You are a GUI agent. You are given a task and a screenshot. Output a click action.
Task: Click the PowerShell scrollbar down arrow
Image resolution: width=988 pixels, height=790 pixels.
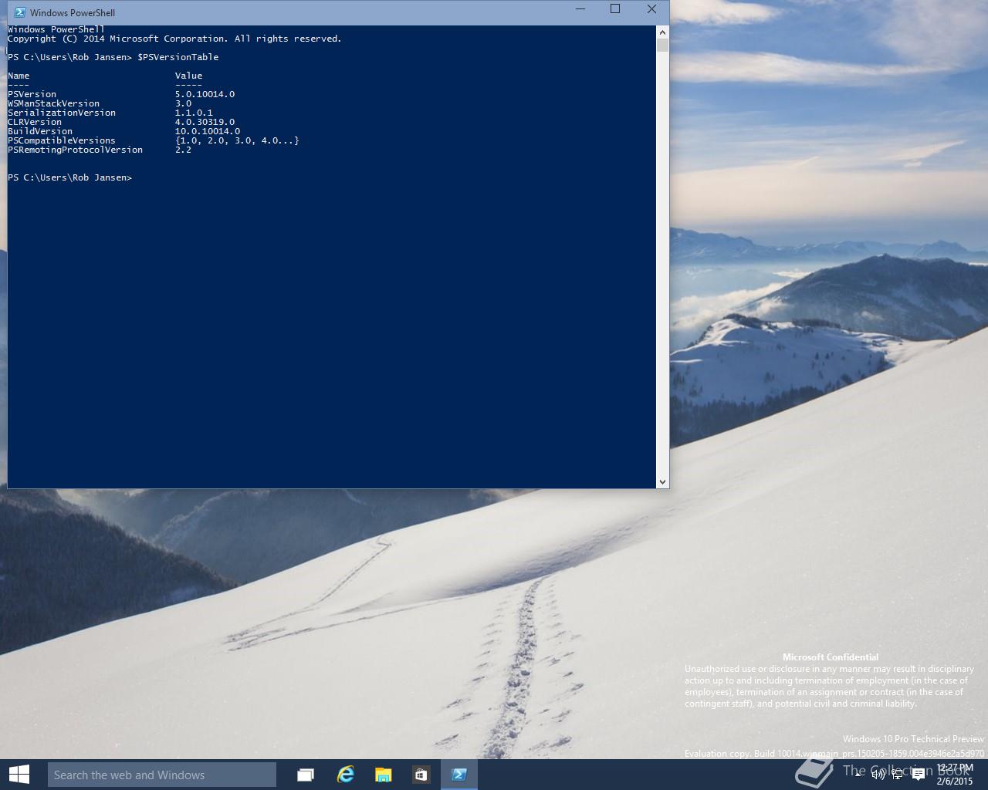click(x=662, y=482)
